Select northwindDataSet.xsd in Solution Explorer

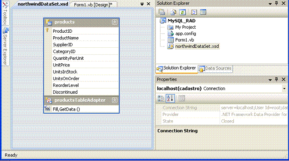point(197,46)
